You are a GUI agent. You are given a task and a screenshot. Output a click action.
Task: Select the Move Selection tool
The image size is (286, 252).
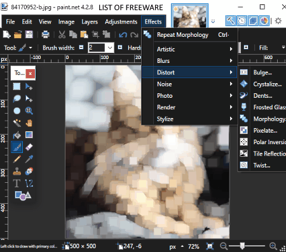(29, 98)
